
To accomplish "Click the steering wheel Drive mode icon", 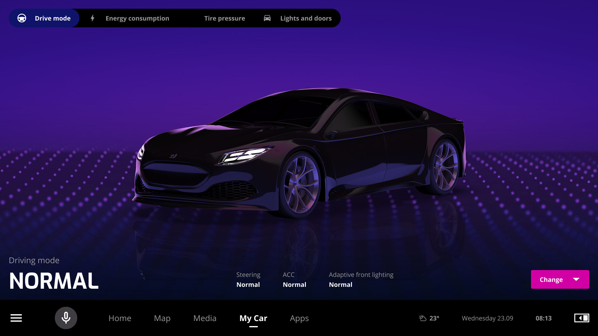I will (x=22, y=18).
